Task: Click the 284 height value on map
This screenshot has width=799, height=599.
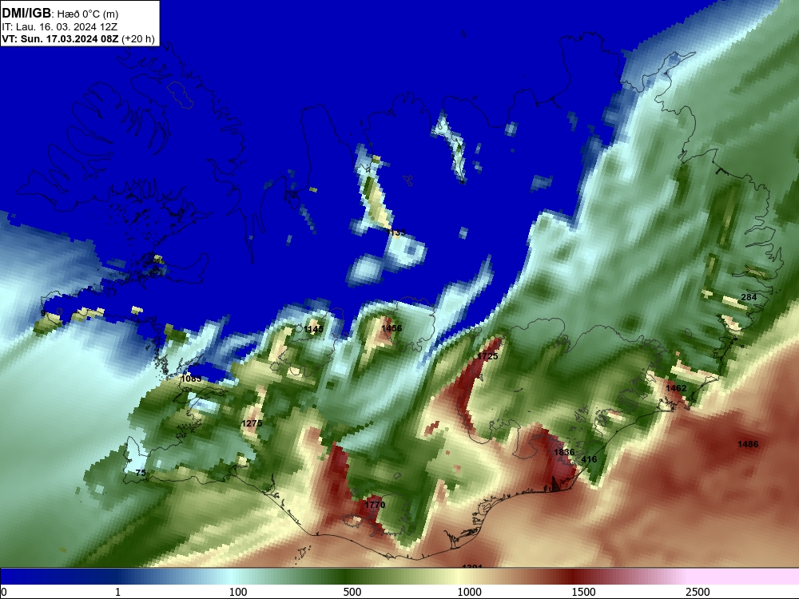Action: (x=749, y=297)
